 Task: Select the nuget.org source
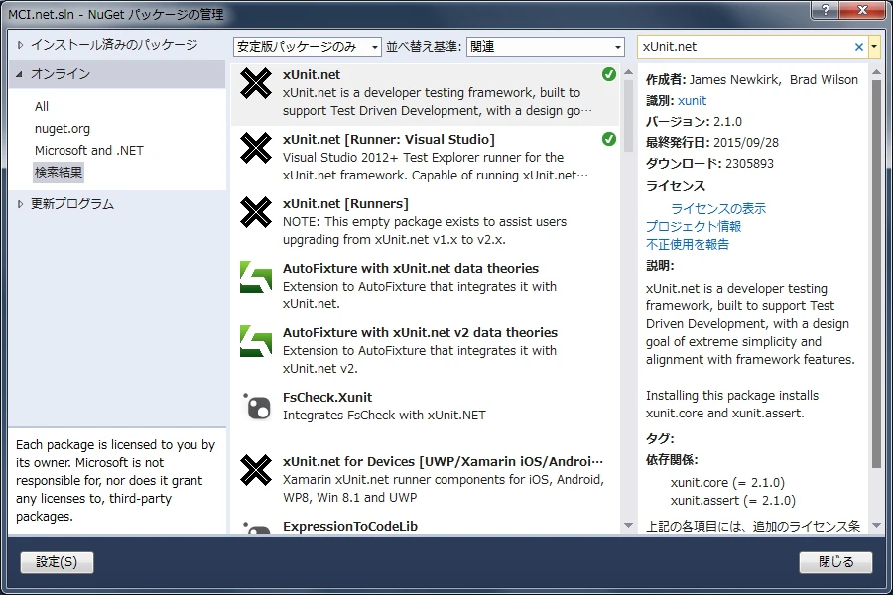[63, 129]
